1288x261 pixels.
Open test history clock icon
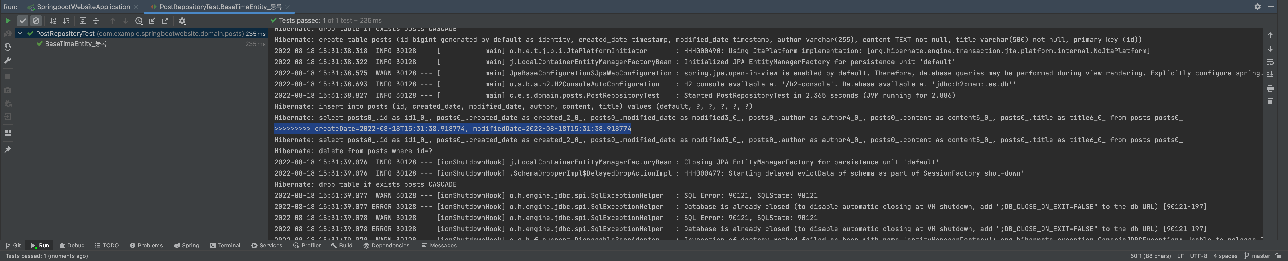click(139, 21)
